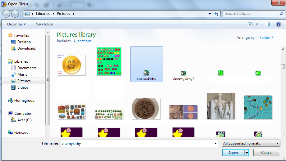Select the green sprite sheet thumbnail

pos(109,61)
